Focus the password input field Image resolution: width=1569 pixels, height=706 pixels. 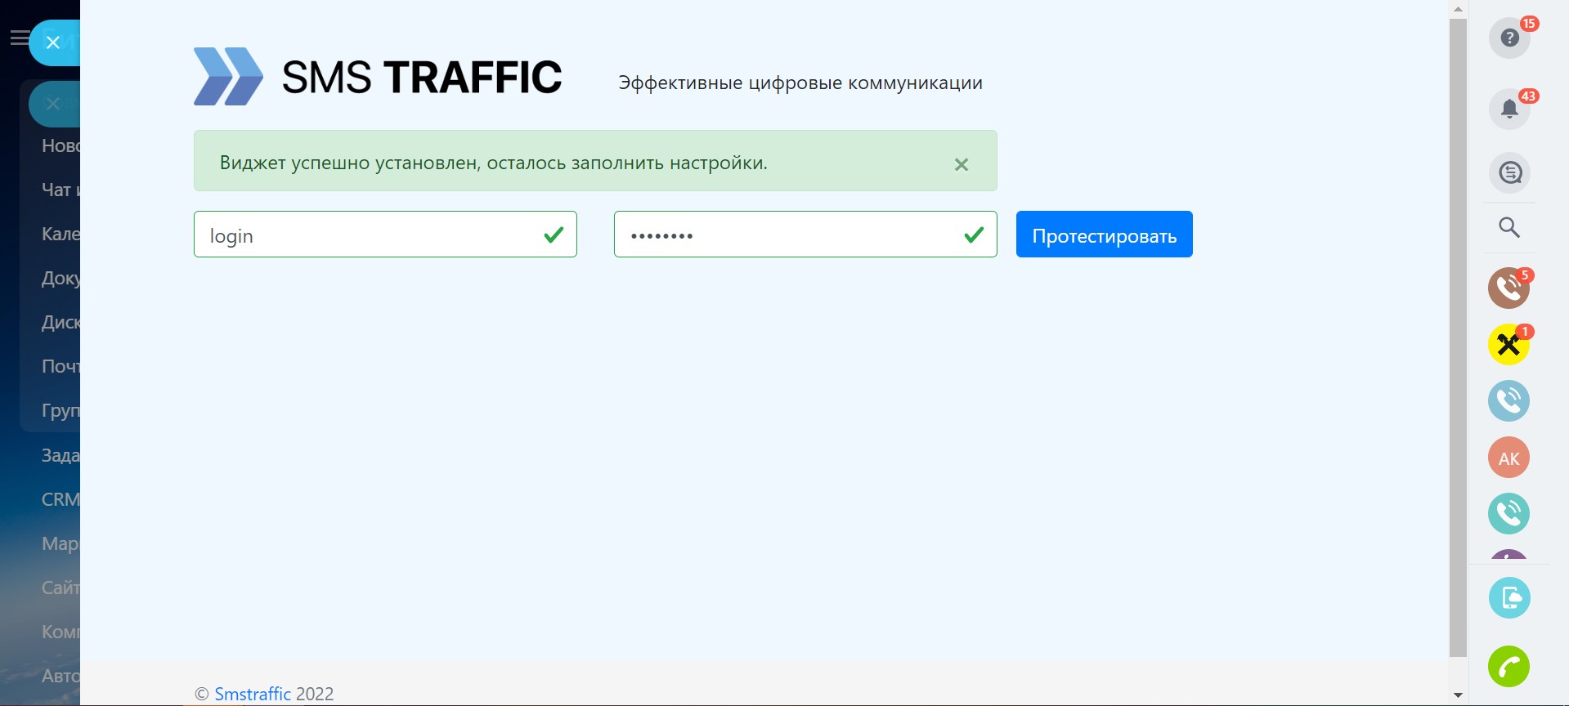[805, 235]
